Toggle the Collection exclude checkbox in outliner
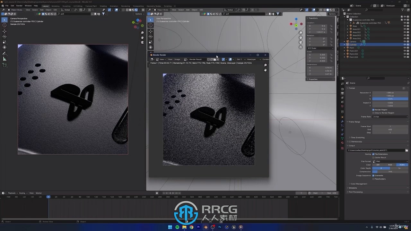The height and width of the screenshot is (231, 411). click(x=401, y=17)
